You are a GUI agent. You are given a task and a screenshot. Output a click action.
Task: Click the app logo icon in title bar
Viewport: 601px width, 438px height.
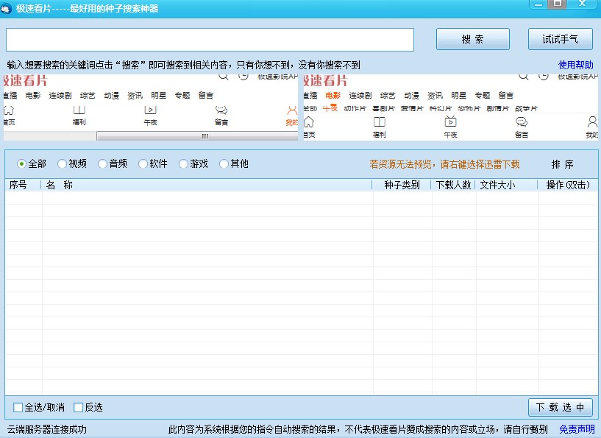click(7, 8)
